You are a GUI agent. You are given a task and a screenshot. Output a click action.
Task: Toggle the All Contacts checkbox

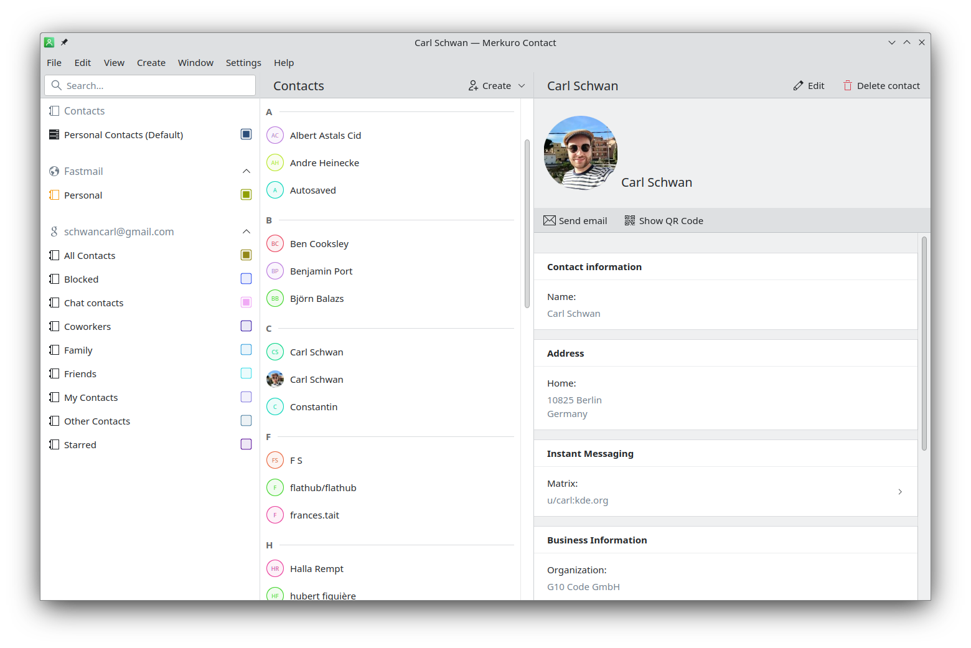coord(246,255)
